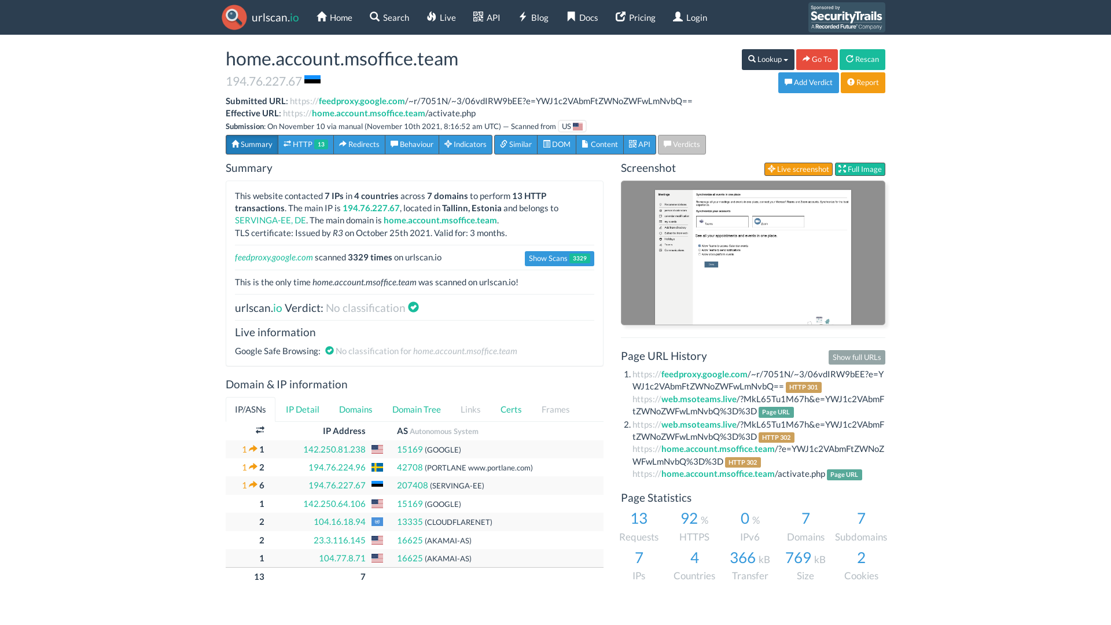The image size is (1111, 625).
Task: Click the US flag next to 23.3.116.145
Action: click(377, 541)
